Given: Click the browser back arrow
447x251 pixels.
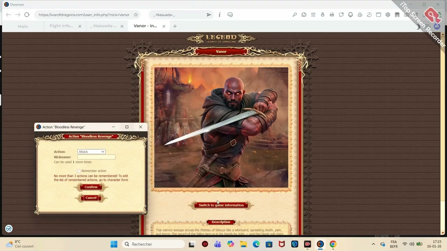Looking at the screenshot, I should pos(8,15).
